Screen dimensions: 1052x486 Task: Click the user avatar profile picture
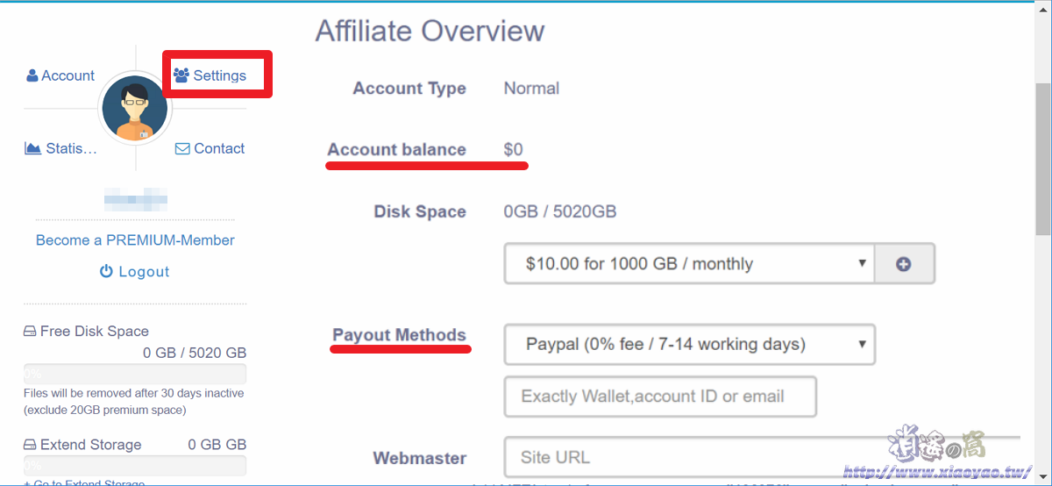click(x=135, y=109)
